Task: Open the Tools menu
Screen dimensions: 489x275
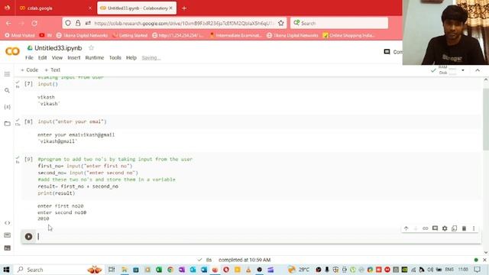Action: (x=115, y=58)
